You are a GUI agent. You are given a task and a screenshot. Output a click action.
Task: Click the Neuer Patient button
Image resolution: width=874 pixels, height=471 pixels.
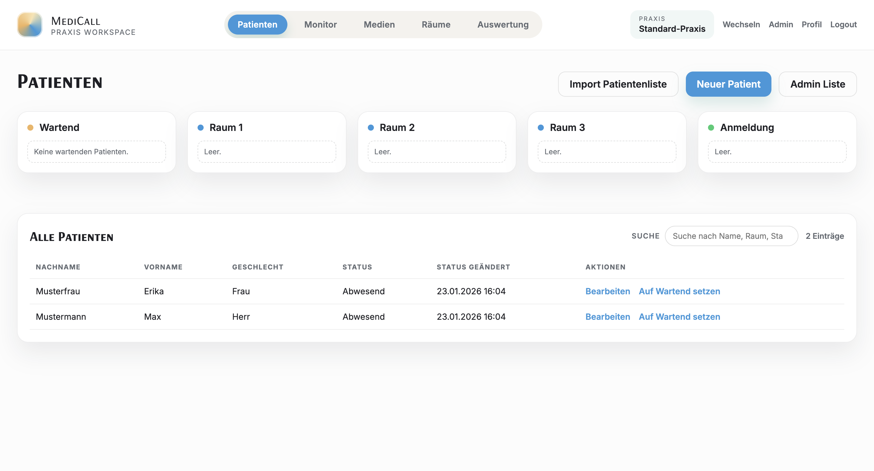pyautogui.click(x=728, y=84)
